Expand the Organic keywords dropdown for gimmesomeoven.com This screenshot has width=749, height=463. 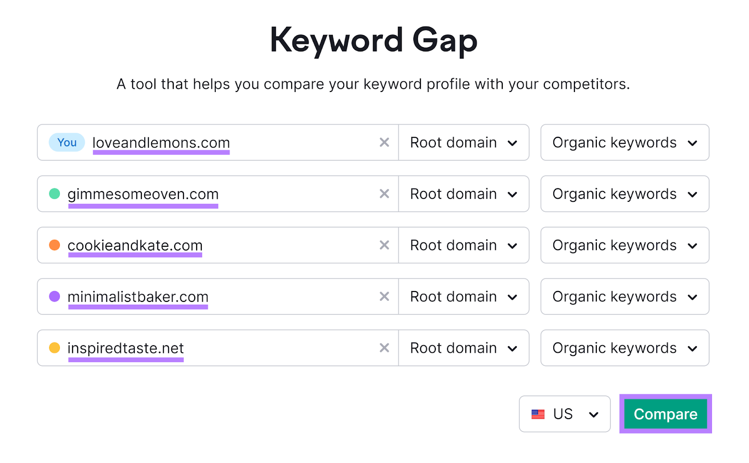point(624,194)
